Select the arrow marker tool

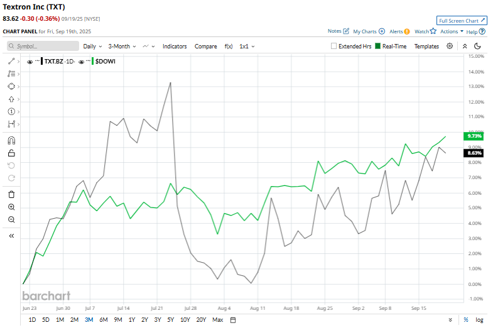(11, 99)
